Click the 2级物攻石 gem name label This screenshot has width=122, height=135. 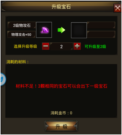[22, 25]
